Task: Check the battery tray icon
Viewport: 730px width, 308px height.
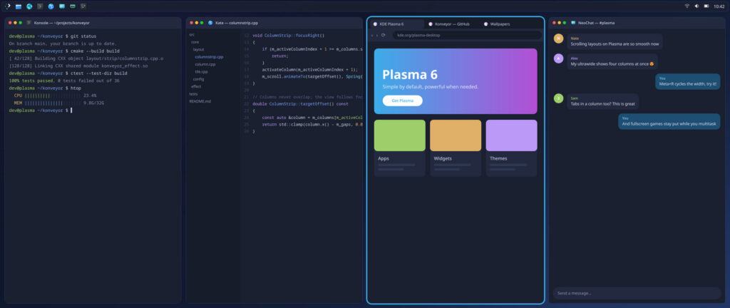Action: 706,6
